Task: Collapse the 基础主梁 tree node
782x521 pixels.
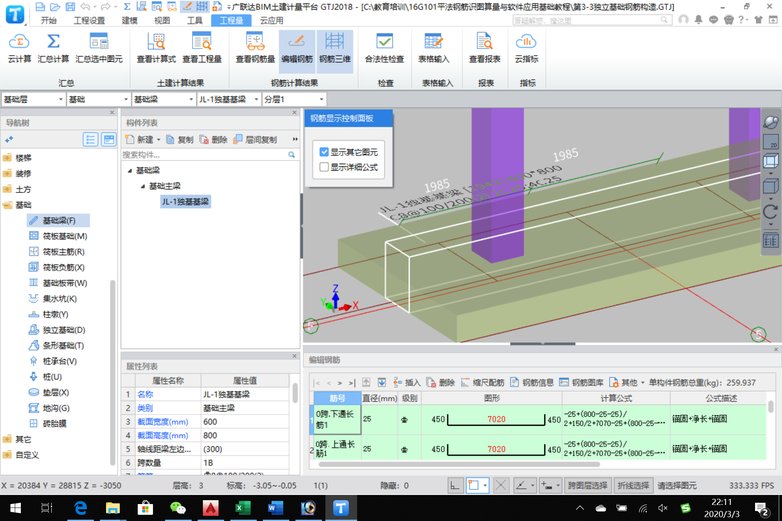Action: 142,186
